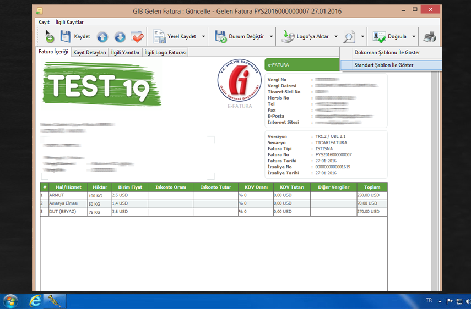471x309 pixels.
Task: Click the Kaydet save button
Action: tap(75, 37)
